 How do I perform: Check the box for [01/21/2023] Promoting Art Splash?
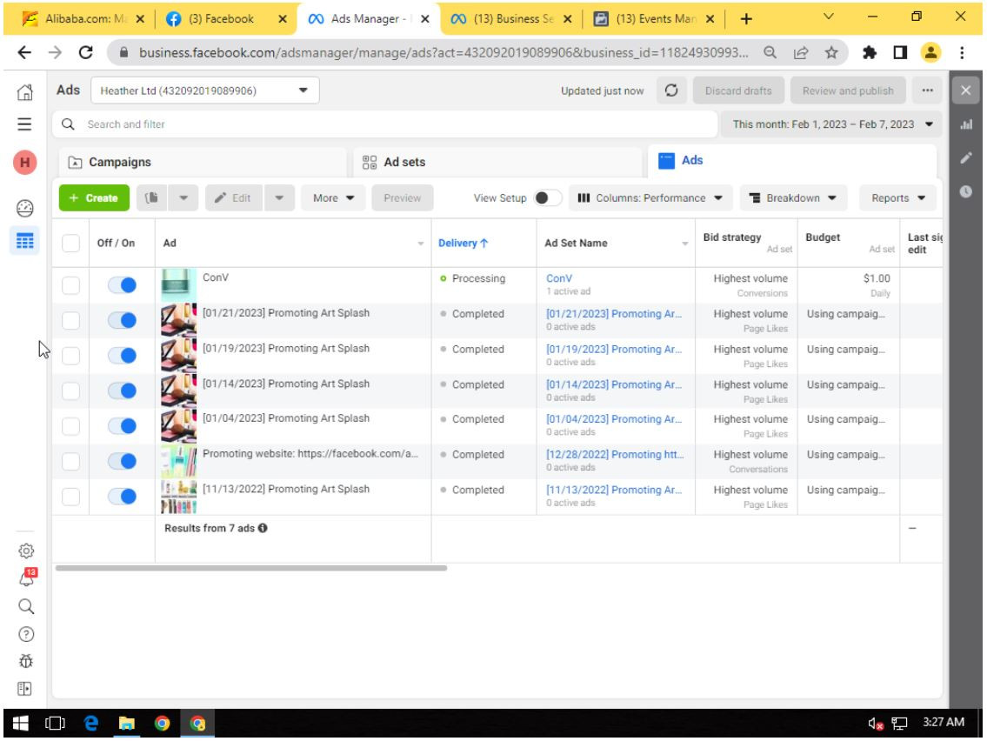(71, 320)
